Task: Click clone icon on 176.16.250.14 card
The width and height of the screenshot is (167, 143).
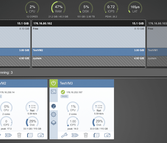Action: coord(30,135)
